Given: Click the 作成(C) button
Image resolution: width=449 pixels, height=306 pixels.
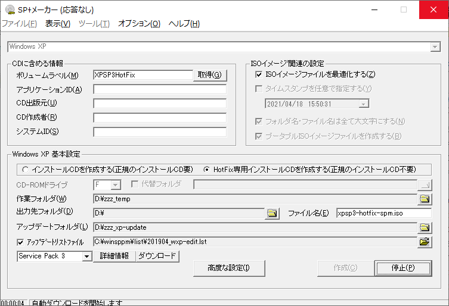Looking at the screenshot, I should point(345,268).
